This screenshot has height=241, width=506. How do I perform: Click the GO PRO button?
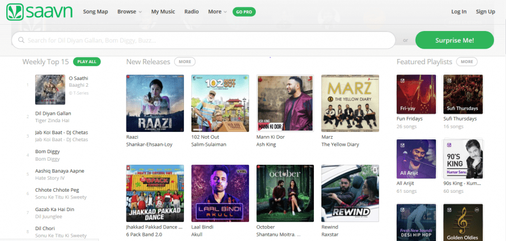(244, 12)
